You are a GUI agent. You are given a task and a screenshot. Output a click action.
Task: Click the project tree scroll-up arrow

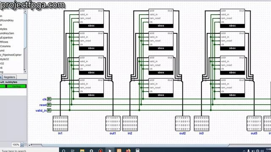(25, 11)
